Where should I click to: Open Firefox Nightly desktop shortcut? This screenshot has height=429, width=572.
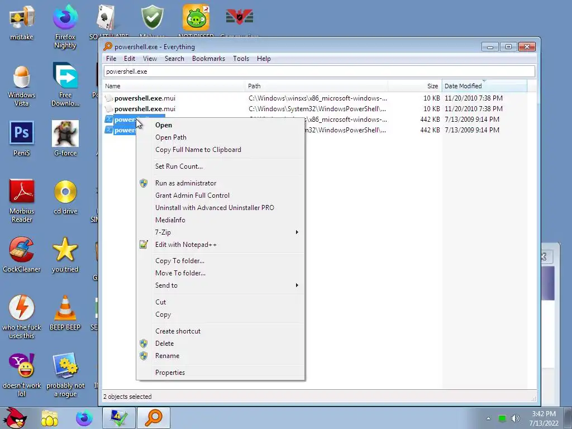(65, 26)
